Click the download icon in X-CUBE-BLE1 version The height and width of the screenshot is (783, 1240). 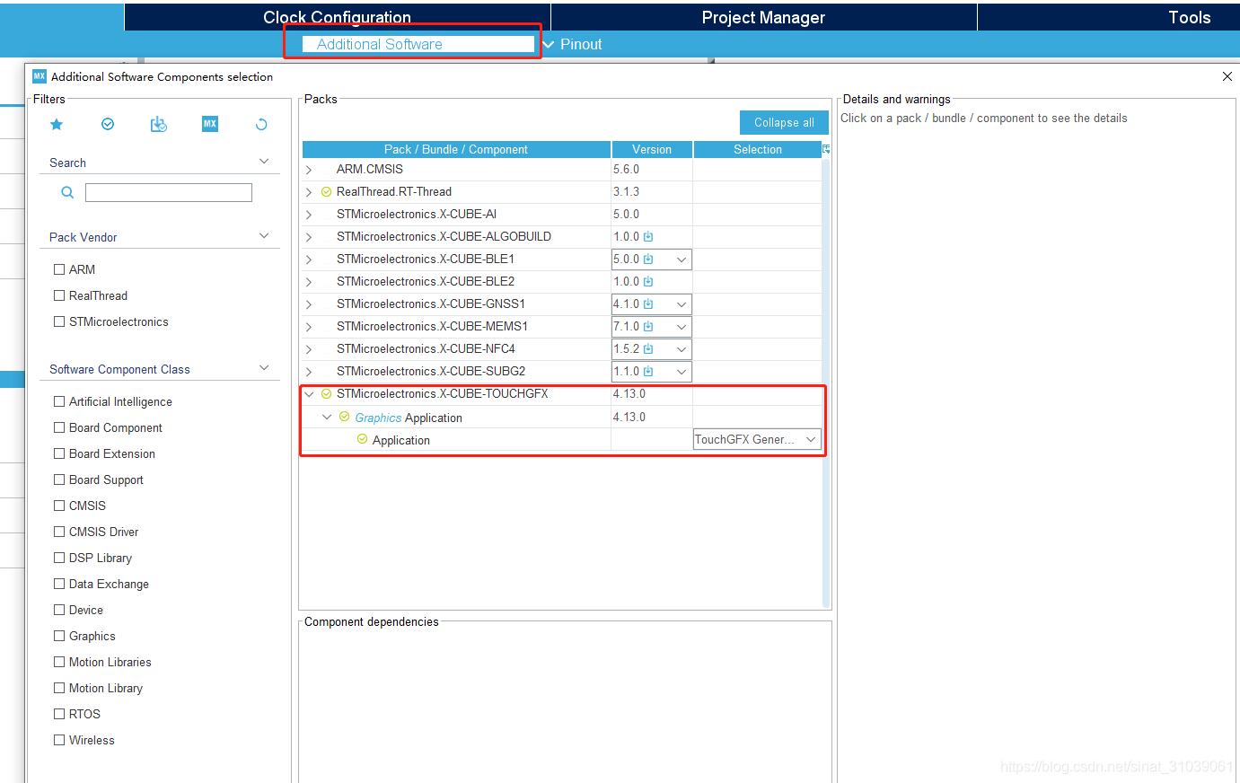pyautogui.click(x=648, y=260)
